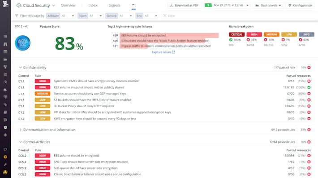Open S3 'MFA Delete' feature rule
This screenshot has width=318, height=178.
point(92,100)
